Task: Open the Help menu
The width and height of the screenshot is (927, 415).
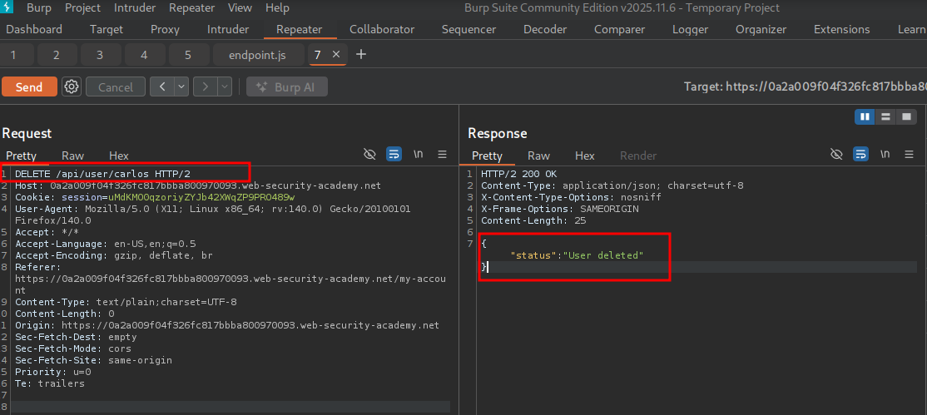Action: 277,8
